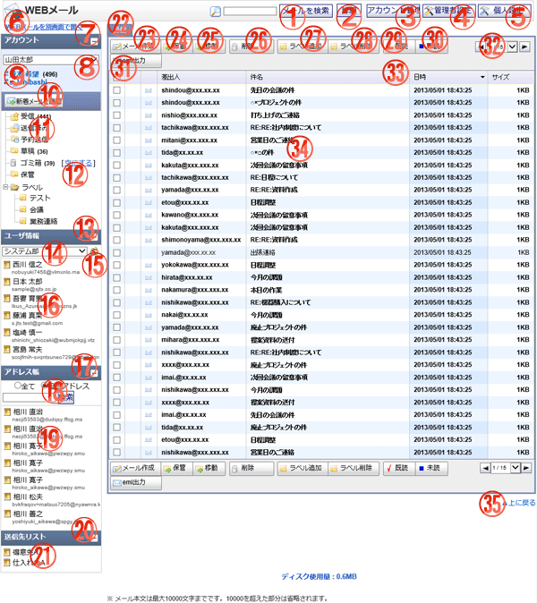Click the user group icon next to システム部 dropdown

coord(93,251)
